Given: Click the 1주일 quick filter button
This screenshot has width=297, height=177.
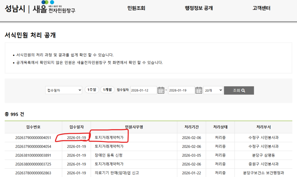Looking at the screenshot, I should coord(92,90).
